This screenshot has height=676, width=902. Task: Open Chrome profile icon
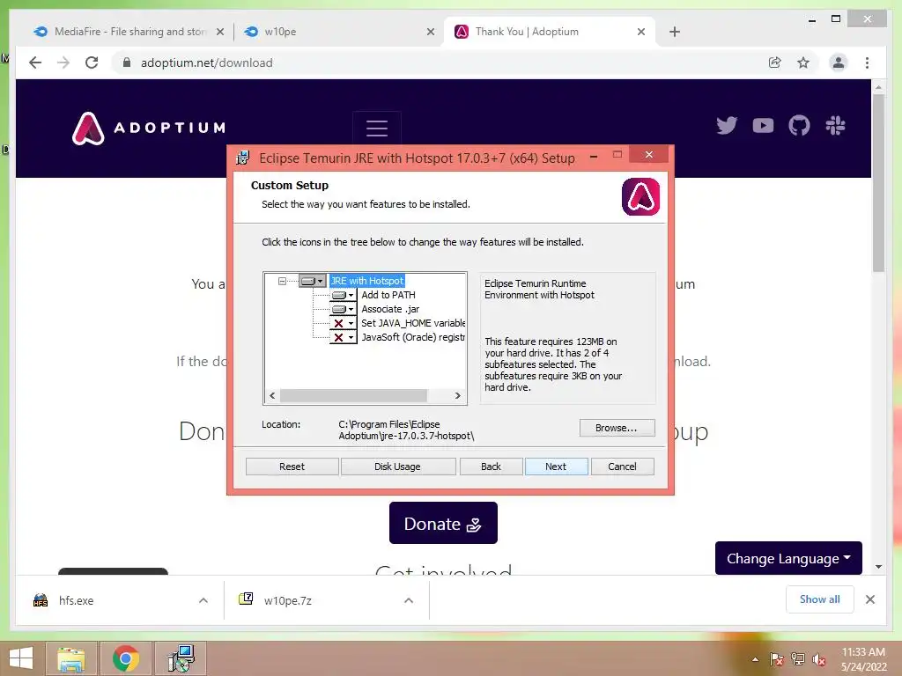(839, 62)
